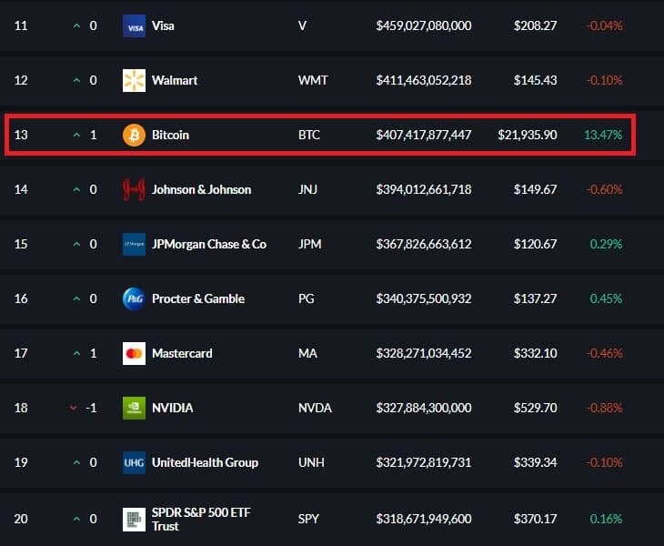Click the green NVIDIA logo

pos(134,409)
